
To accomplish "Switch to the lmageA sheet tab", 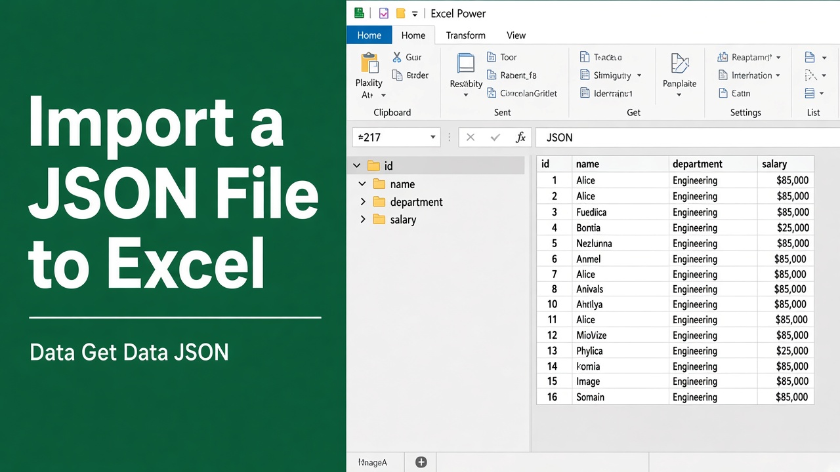I will [x=373, y=462].
